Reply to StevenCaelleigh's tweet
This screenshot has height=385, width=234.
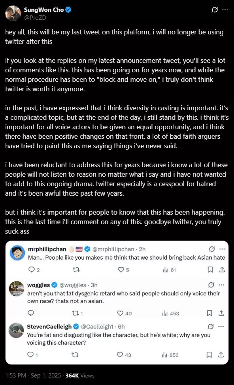point(32,355)
